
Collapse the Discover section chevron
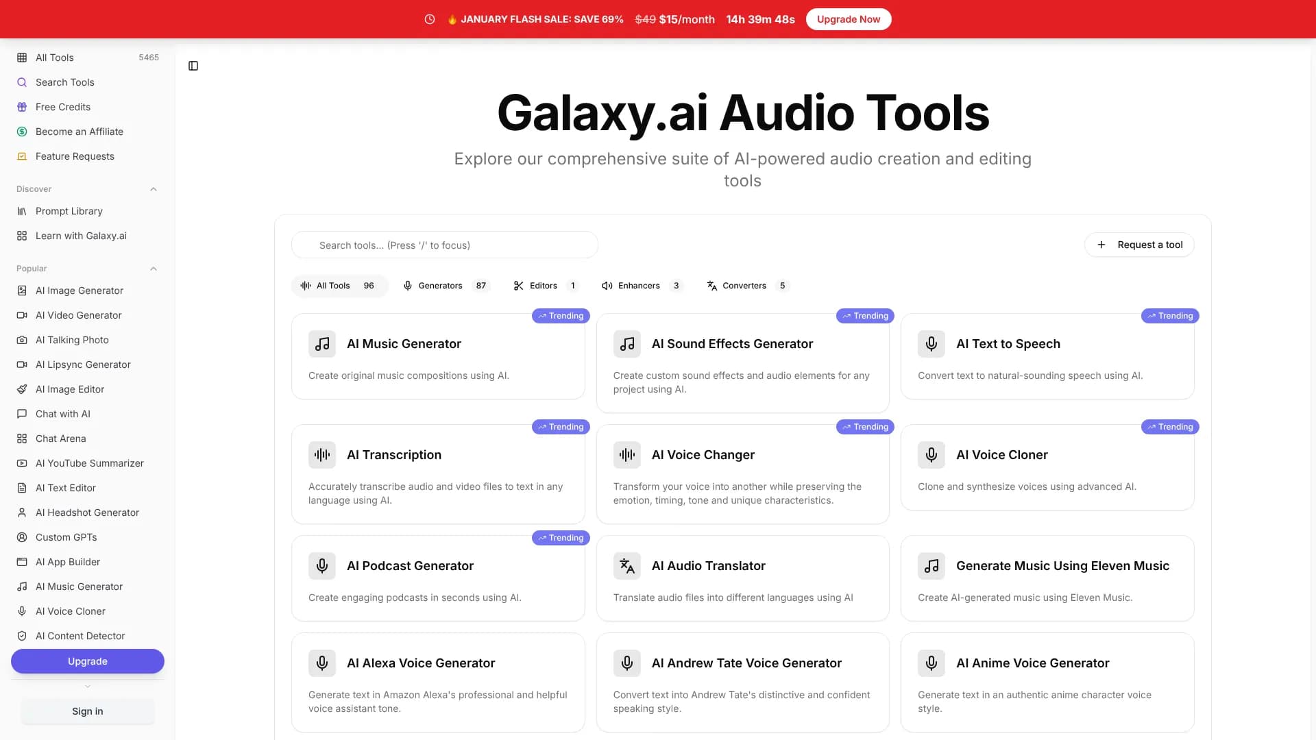154,189
